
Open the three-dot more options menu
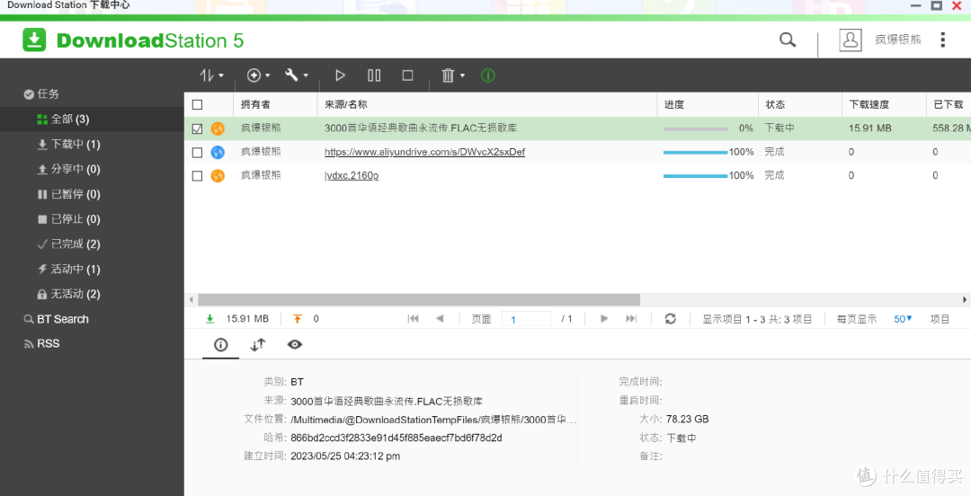(942, 40)
